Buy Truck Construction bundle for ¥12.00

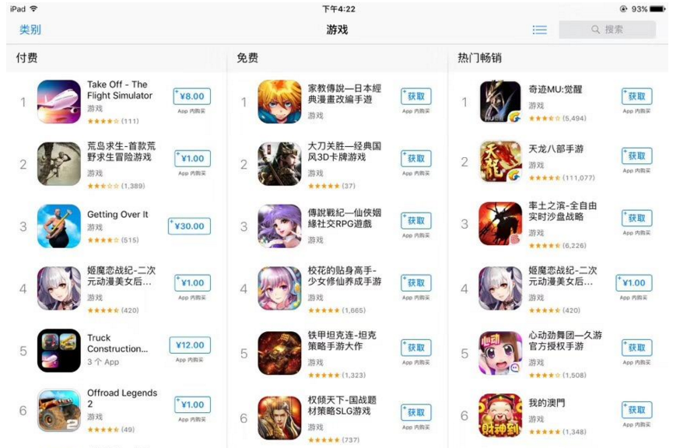[x=190, y=345]
